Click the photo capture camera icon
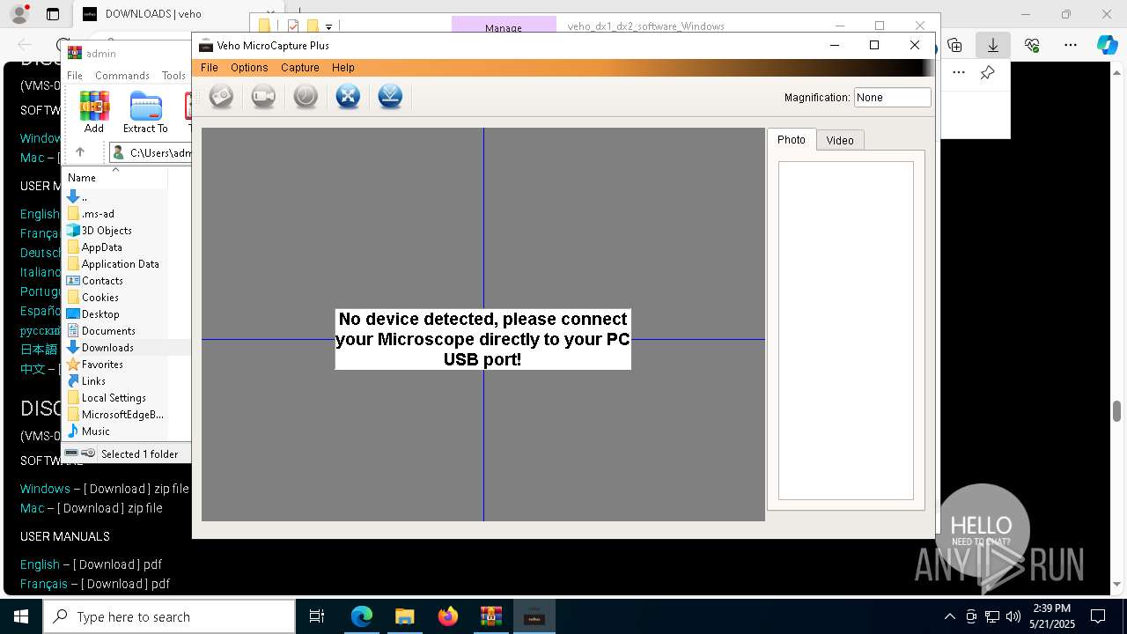1127x634 pixels. [221, 96]
